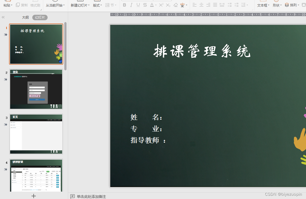The image size is (306, 199).
Task: Select slide 4 thumbnail 课程管理
Action: tap(36, 175)
